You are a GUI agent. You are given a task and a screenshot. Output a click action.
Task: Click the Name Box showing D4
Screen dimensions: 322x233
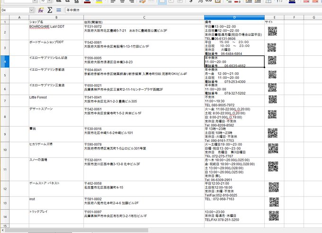(15, 10)
